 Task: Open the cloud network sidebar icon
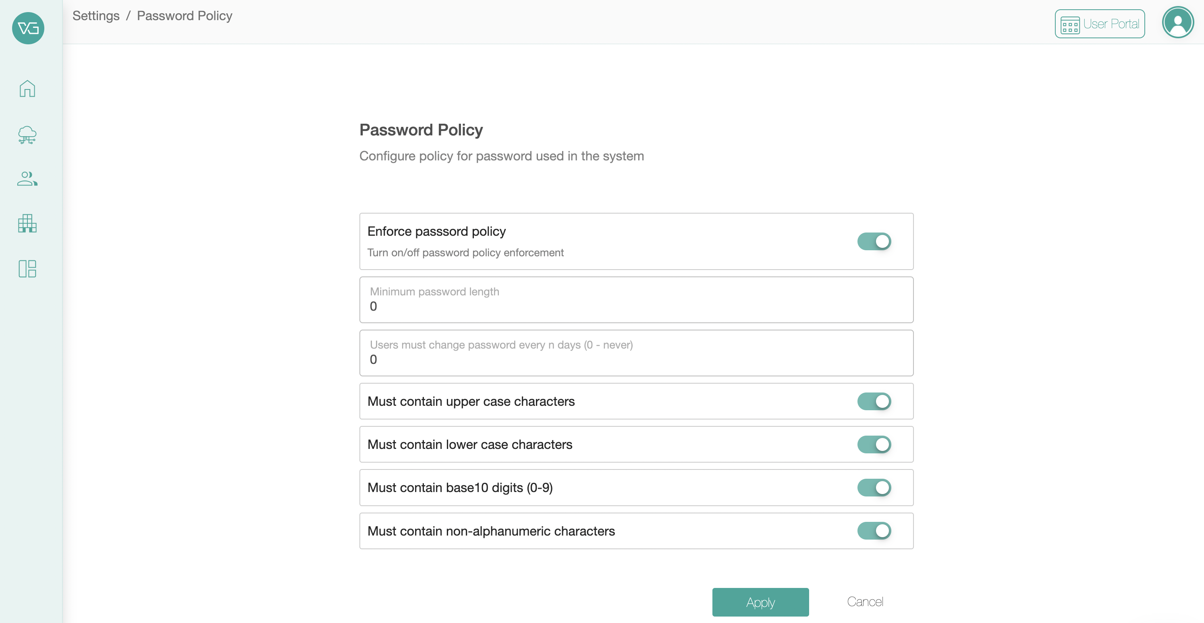click(27, 135)
